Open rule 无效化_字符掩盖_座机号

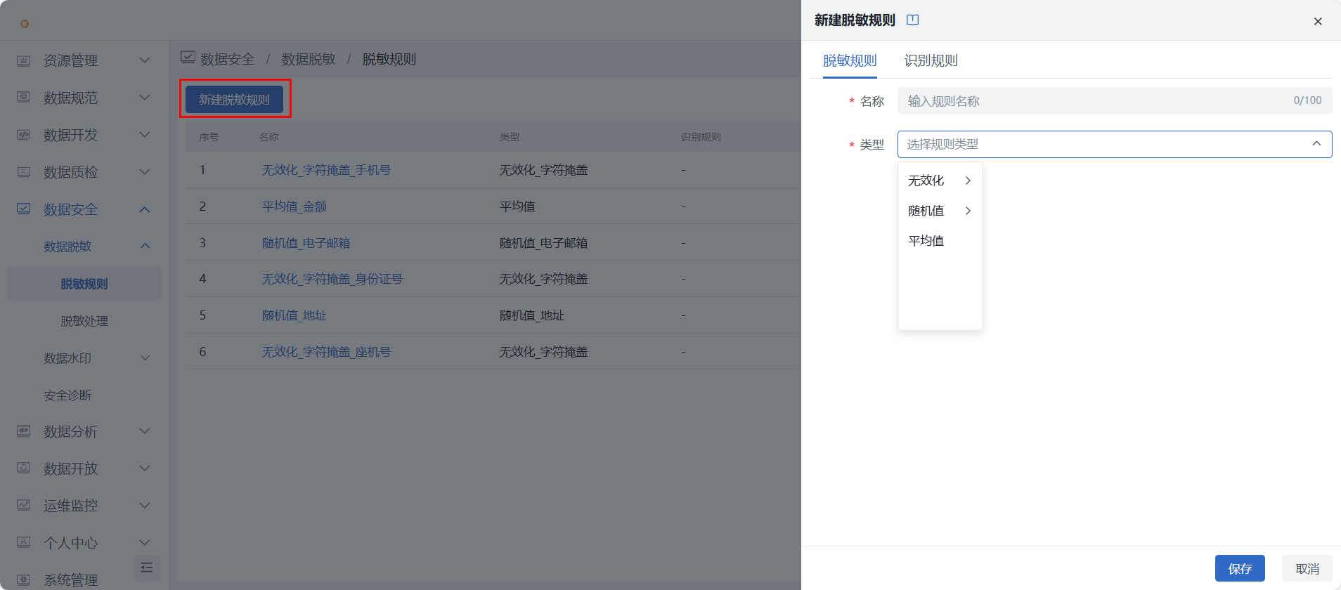pyautogui.click(x=326, y=352)
